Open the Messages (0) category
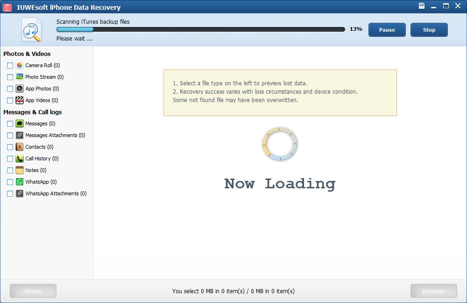The height and width of the screenshot is (303, 467). click(40, 124)
